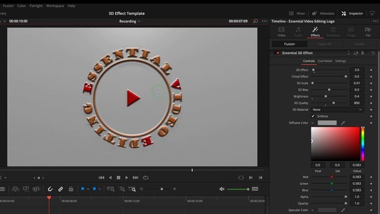This screenshot has width=380, height=214.
Task: Toggle keyframe for Brightness parameter
Action: tap(371, 96)
